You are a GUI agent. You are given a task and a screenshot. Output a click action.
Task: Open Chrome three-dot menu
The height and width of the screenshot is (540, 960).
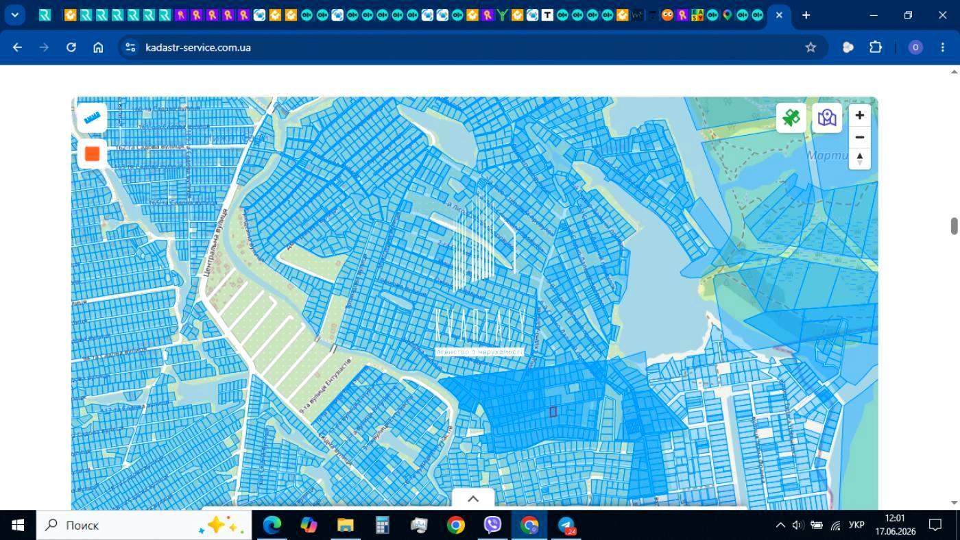943,47
